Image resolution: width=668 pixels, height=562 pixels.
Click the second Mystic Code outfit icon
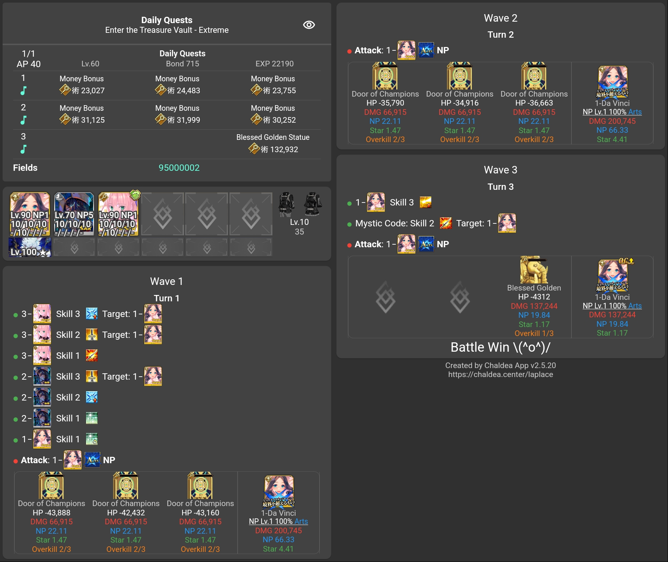pos(313,204)
